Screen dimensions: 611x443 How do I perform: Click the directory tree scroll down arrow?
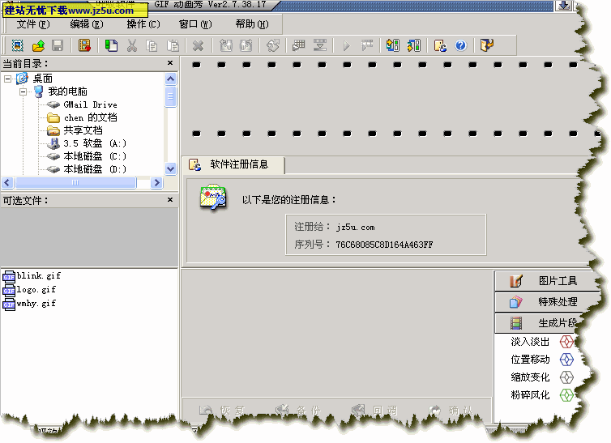click(x=170, y=169)
